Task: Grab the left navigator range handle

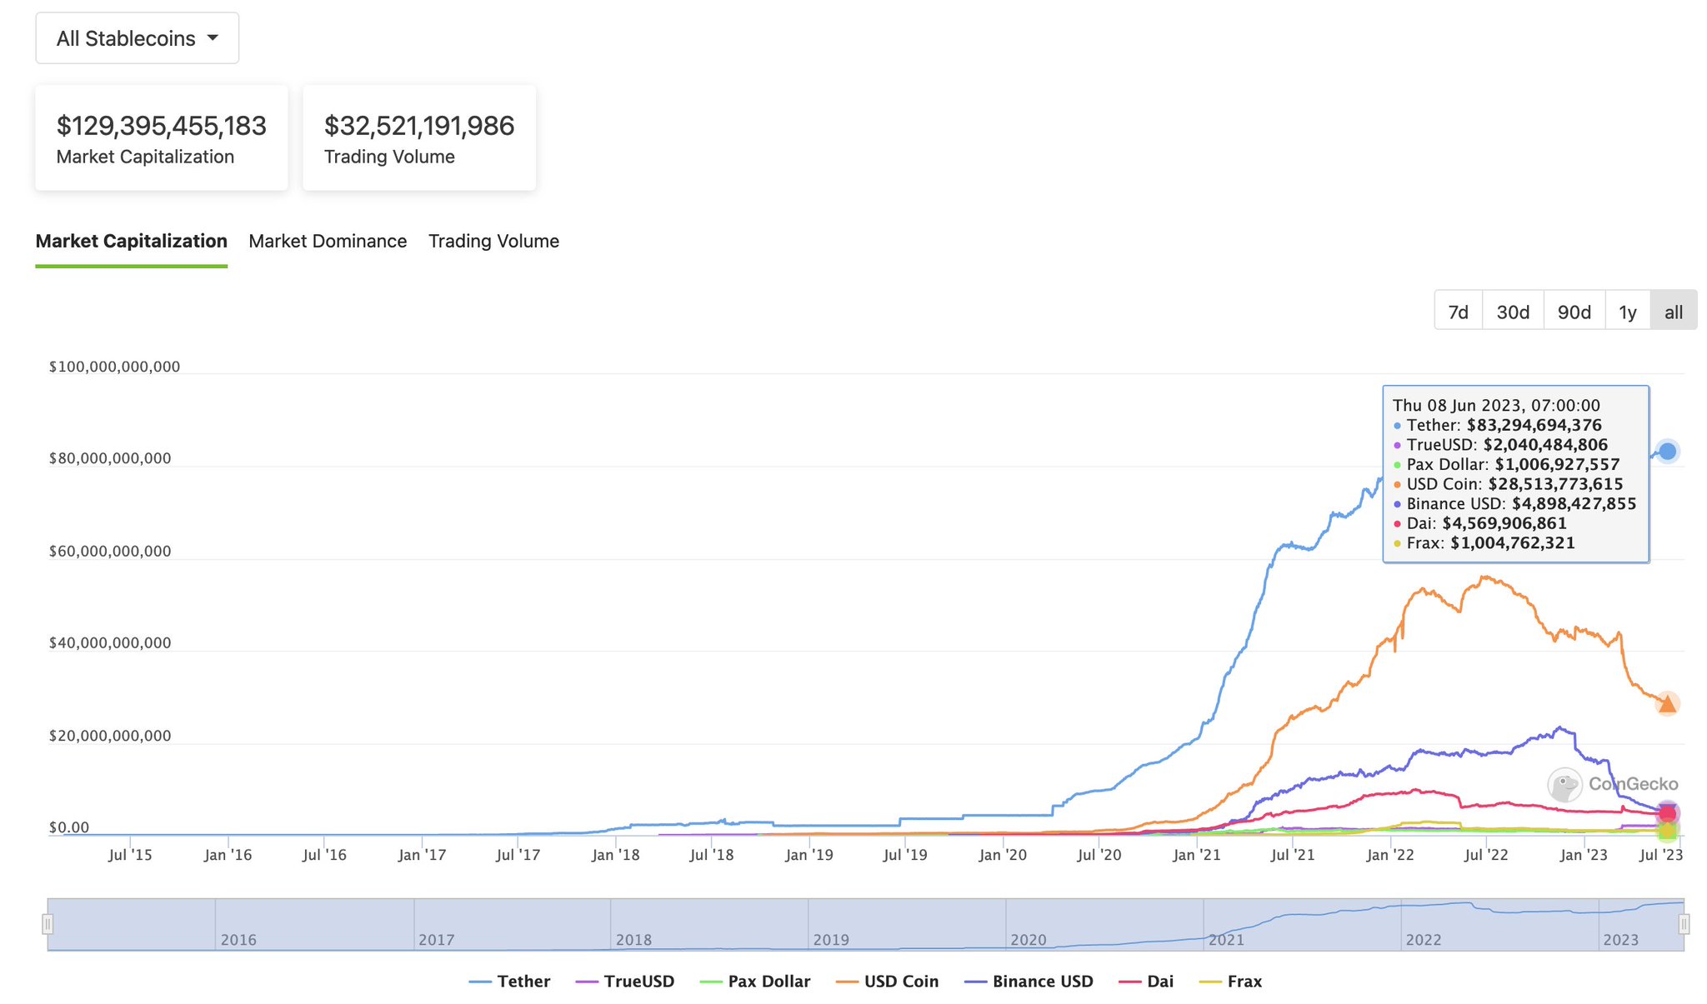Action: tap(48, 924)
